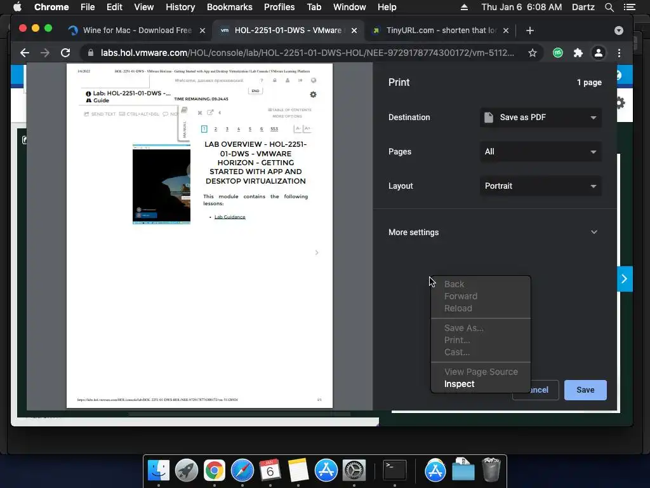Close the Wine for Mac tab
The height and width of the screenshot is (488, 650).
coord(202,30)
